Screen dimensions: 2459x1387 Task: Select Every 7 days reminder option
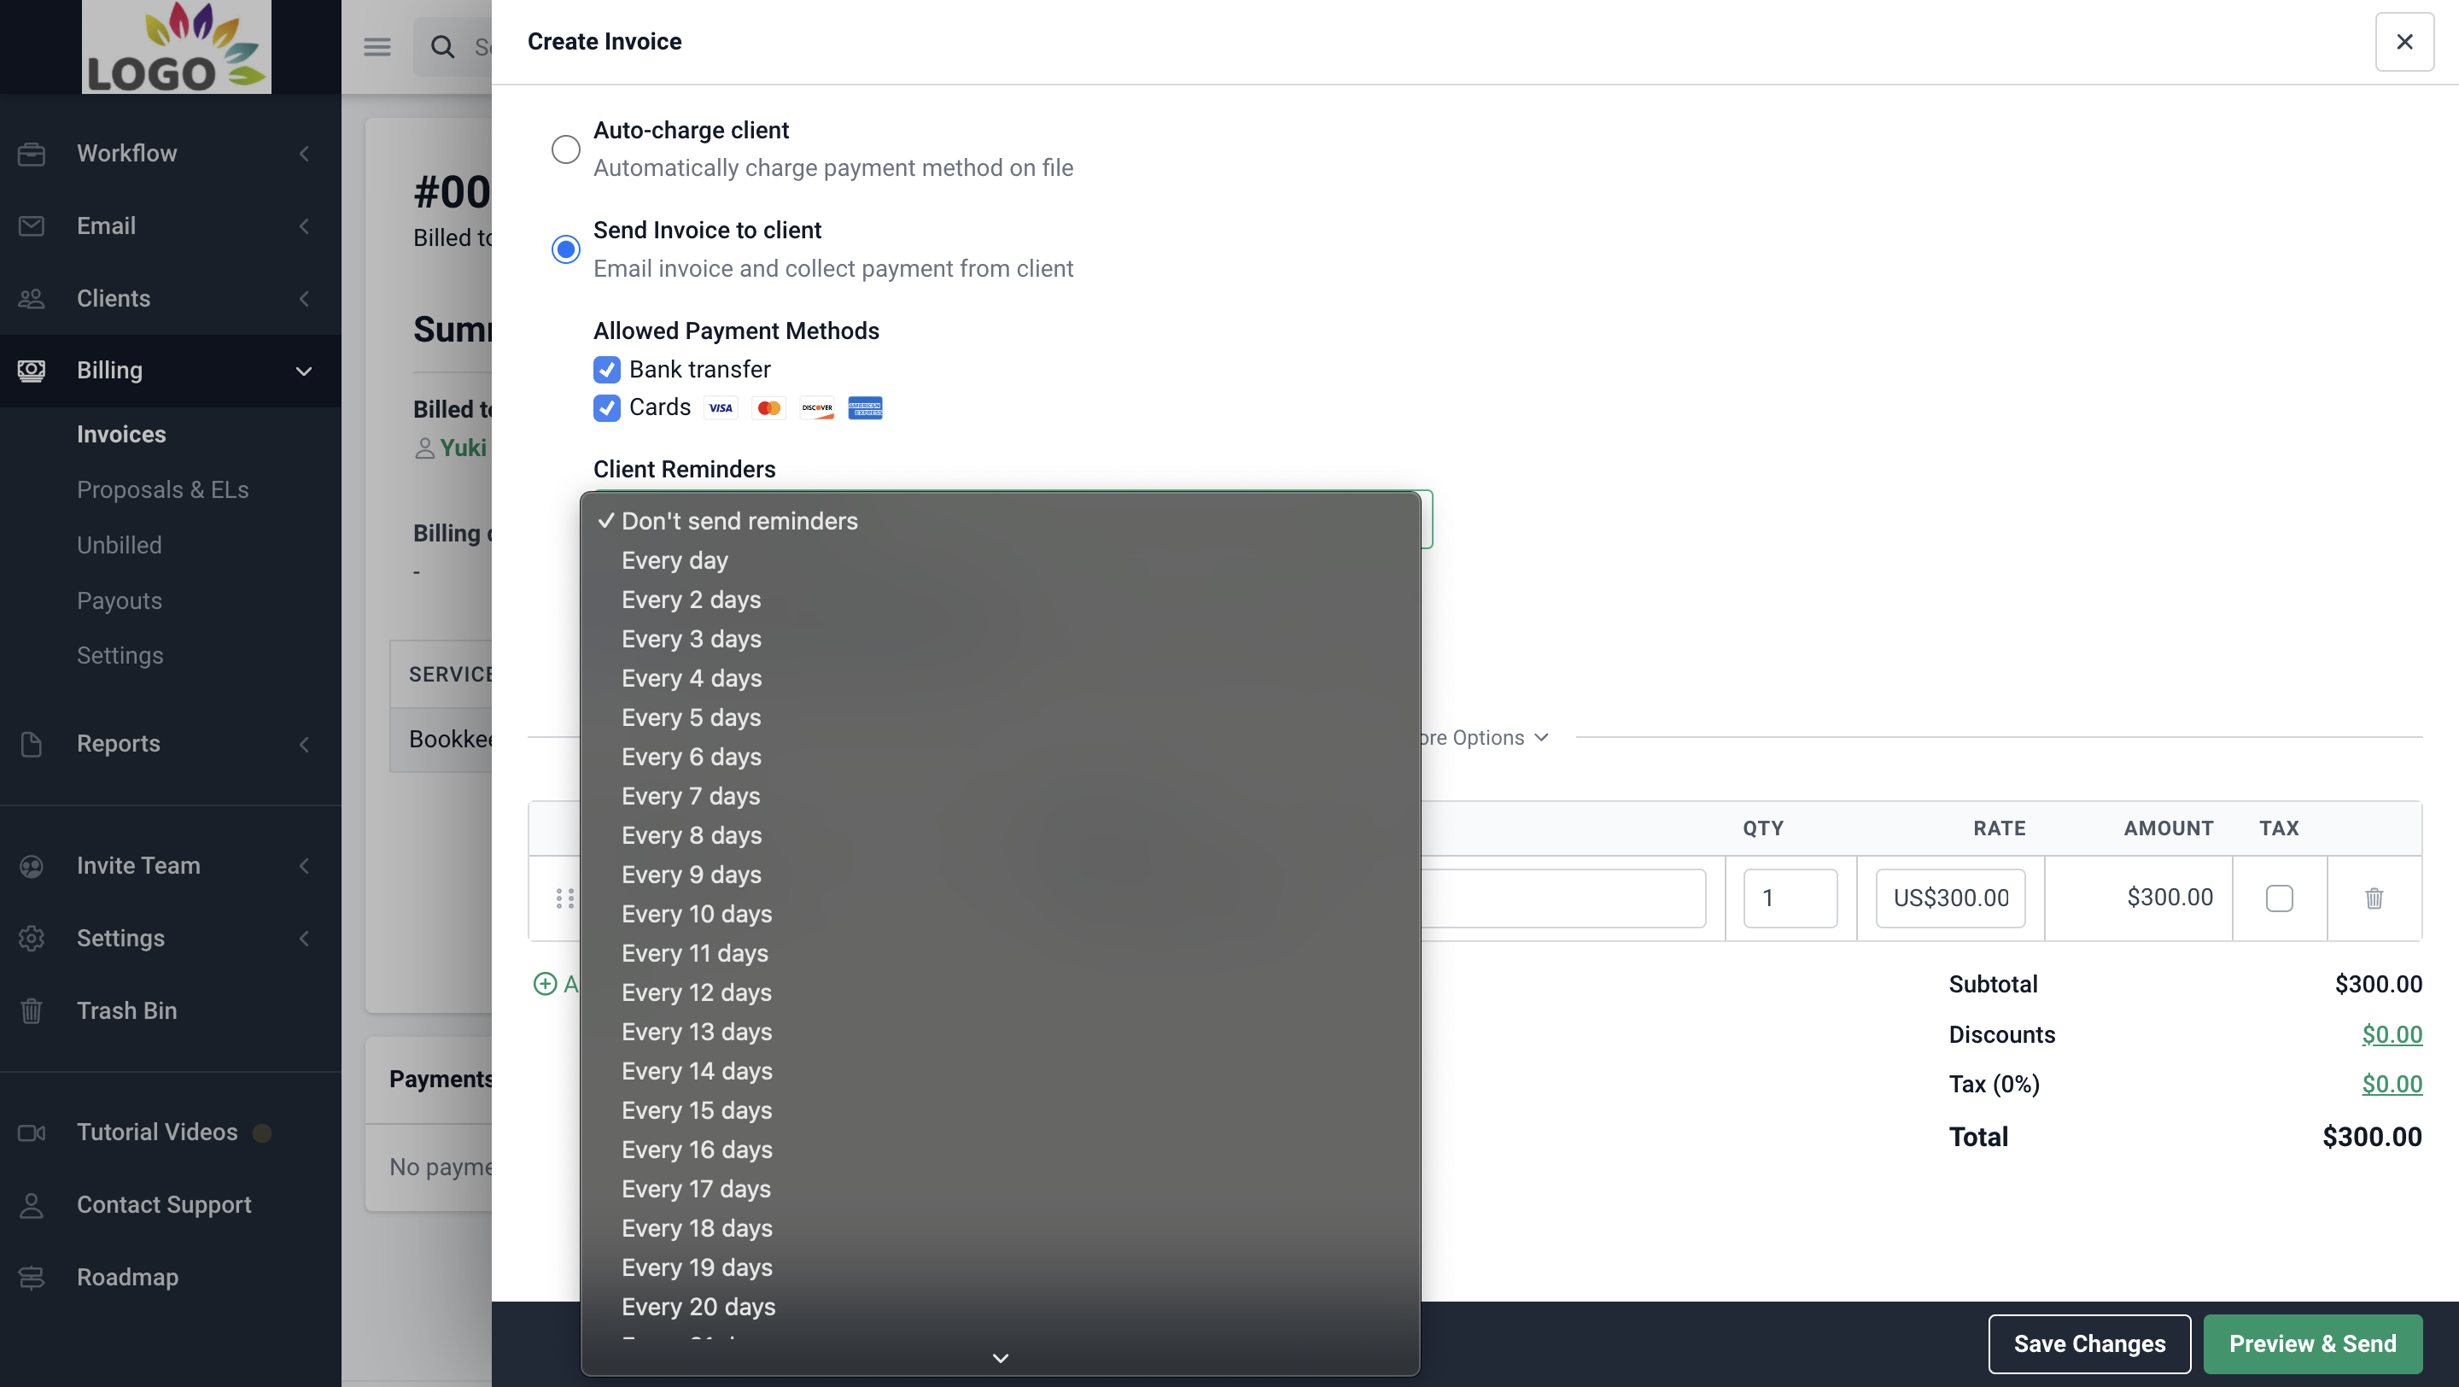click(691, 796)
